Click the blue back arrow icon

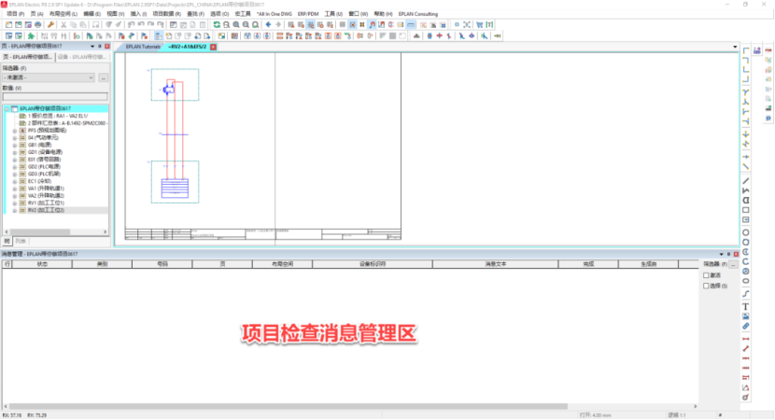tap(268, 24)
